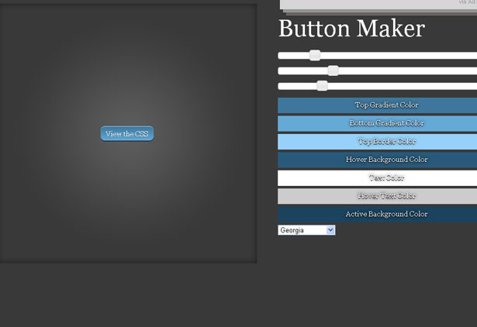Image resolution: width=477 pixels, height=327 pixels.
Task: Open the Active Background Color picker
Action: click(x=377, y=214)
